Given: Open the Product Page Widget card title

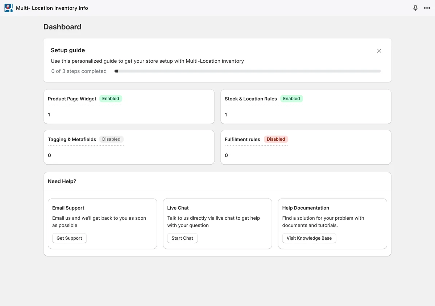Looking at the screenshot, I should [x=72, y=99].
